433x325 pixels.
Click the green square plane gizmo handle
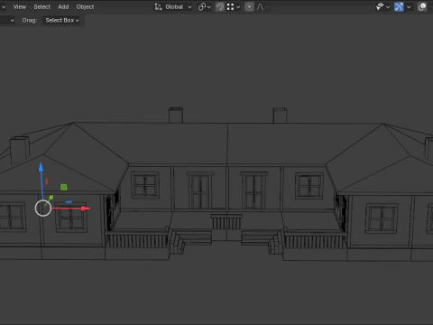pos(63,187)
